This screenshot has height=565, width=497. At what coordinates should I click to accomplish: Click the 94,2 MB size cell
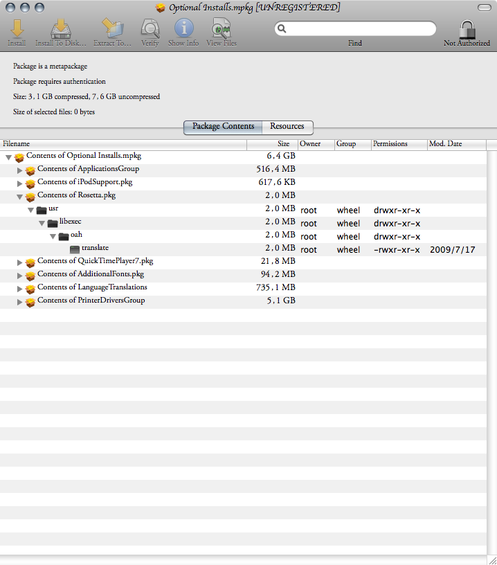(x=278, y=274)
